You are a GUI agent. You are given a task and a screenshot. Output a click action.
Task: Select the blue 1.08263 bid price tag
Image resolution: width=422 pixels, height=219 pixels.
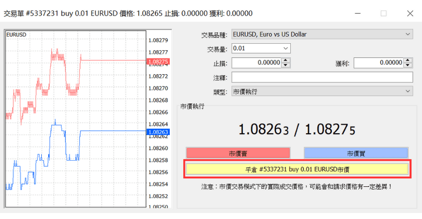point(158,132)
